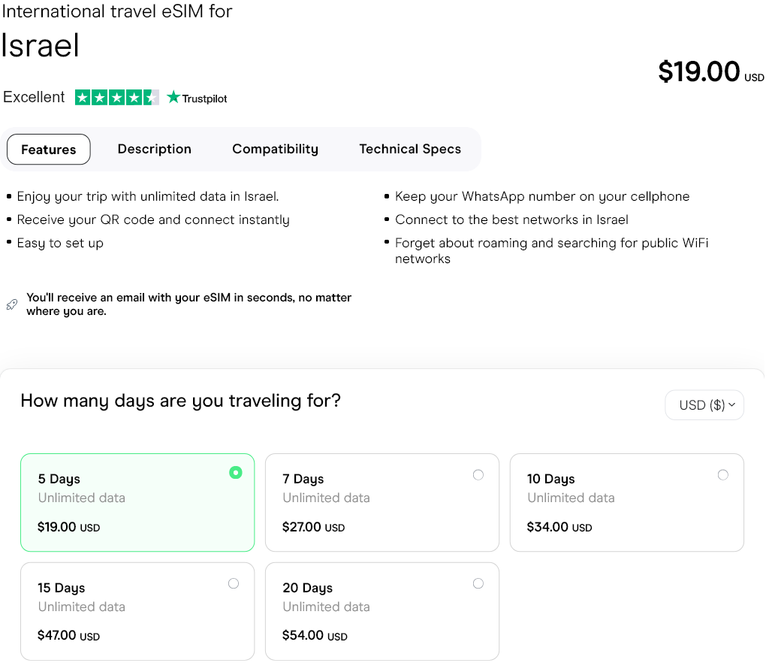Viewport: 769px width, 666px height.
Task: Choose the 7 Days $27.00 plan card
Action: 381,502
